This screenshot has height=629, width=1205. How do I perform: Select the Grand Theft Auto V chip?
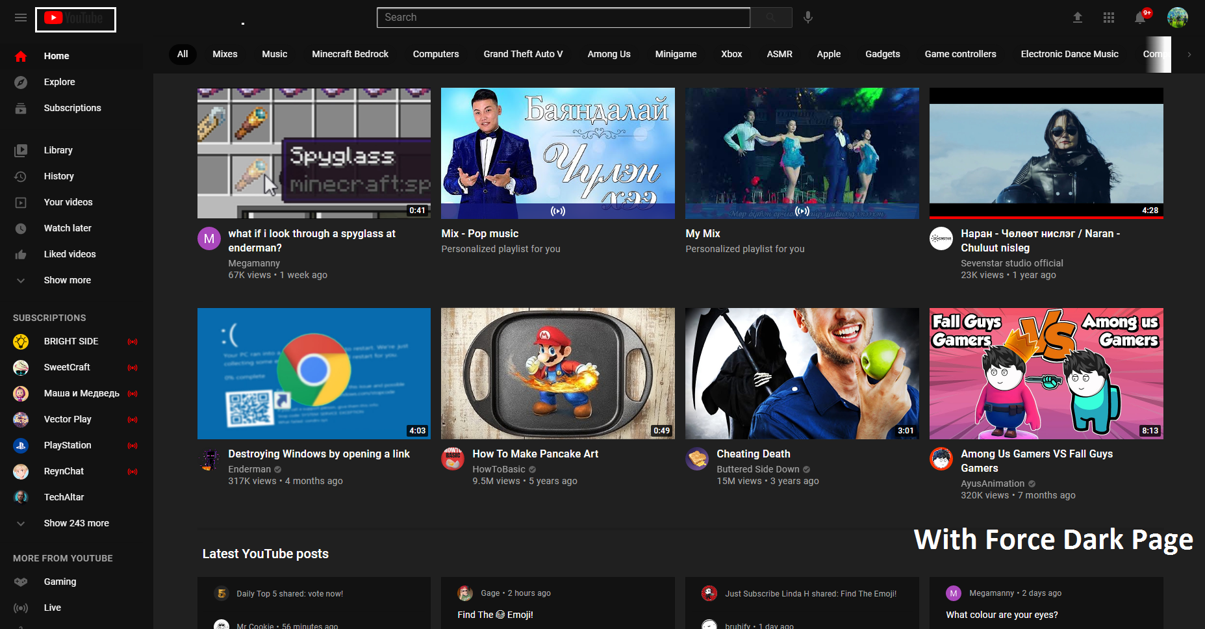pyautogui.click(x=523, y=54)
